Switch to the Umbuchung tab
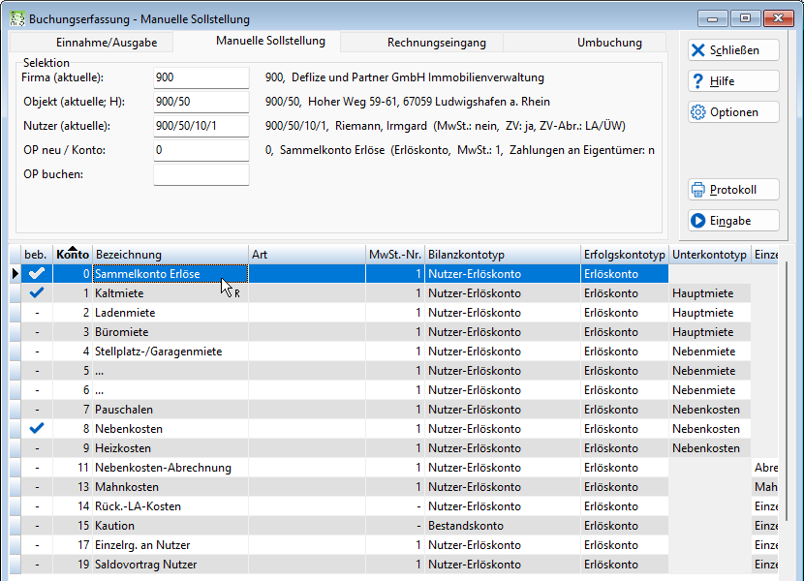This screenshot has width=804, height=581. click(x=609, y=43)
